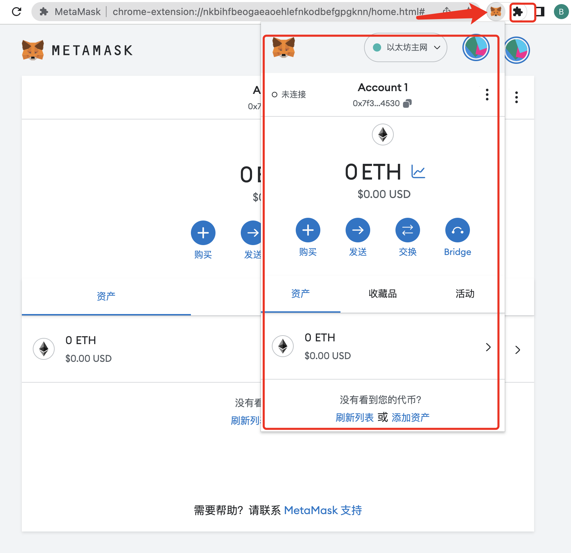Click the 购买 buy button on the background page
Screen dimensions: 571x553
click(x=203, y=240)
